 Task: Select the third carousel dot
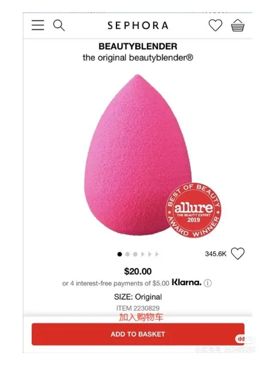coord(135,254)
